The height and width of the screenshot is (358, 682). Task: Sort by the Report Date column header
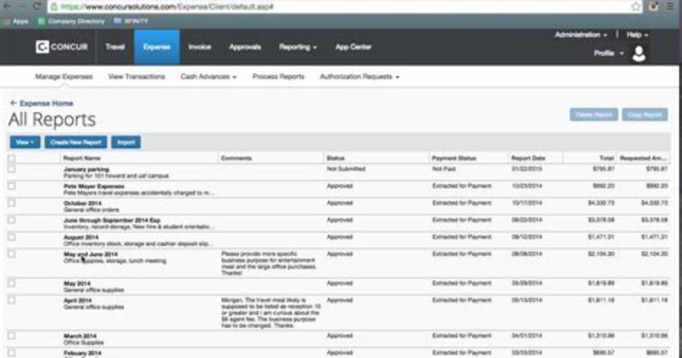(528, 158)
